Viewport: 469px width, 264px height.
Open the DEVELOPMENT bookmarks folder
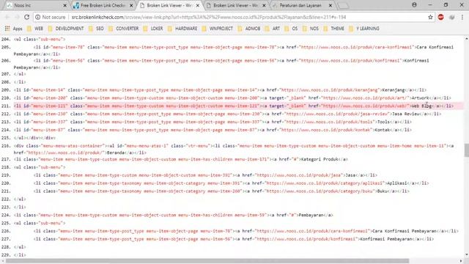tap(66, 29)
